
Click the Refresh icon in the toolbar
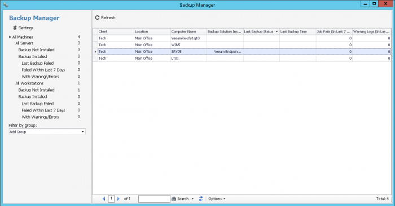97,17
